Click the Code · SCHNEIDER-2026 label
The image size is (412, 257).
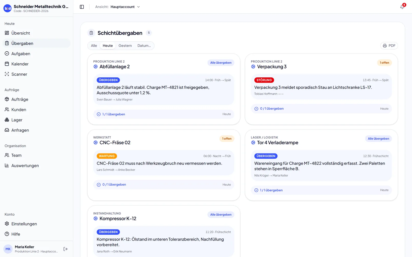click(31, 11)
